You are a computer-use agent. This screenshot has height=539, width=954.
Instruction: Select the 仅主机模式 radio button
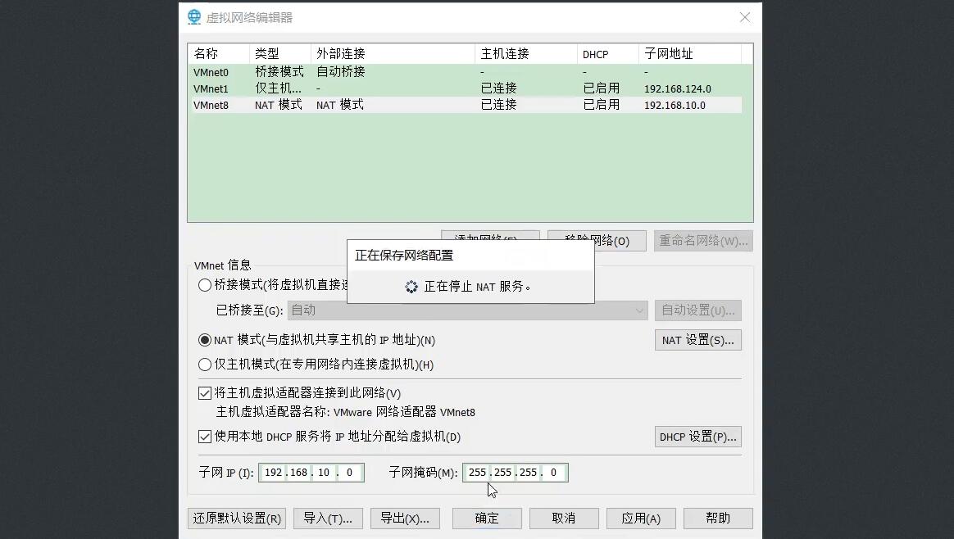(205, 365)
